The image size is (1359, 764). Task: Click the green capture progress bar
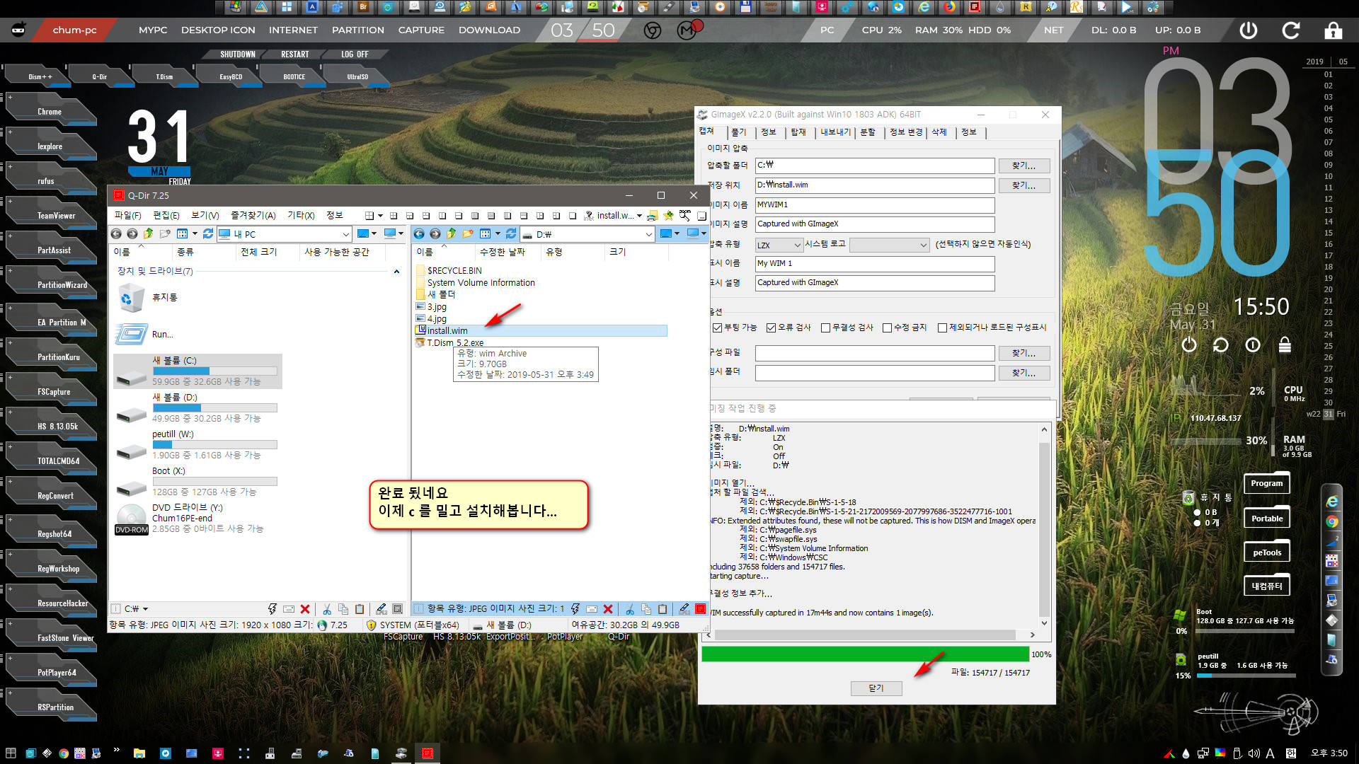point(865,654)
